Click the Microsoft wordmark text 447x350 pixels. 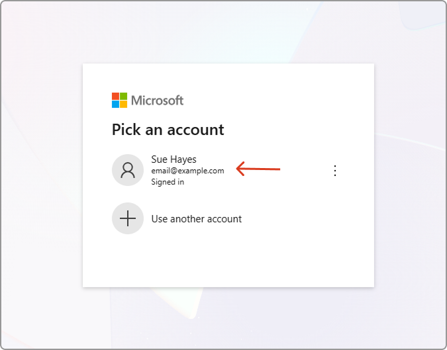(157, 101)
